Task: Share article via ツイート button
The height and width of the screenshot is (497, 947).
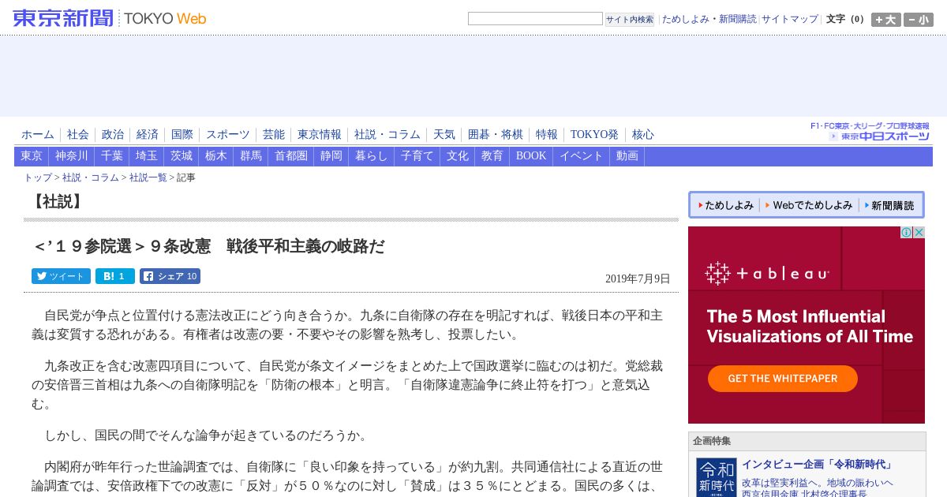Action: point(61,276)
